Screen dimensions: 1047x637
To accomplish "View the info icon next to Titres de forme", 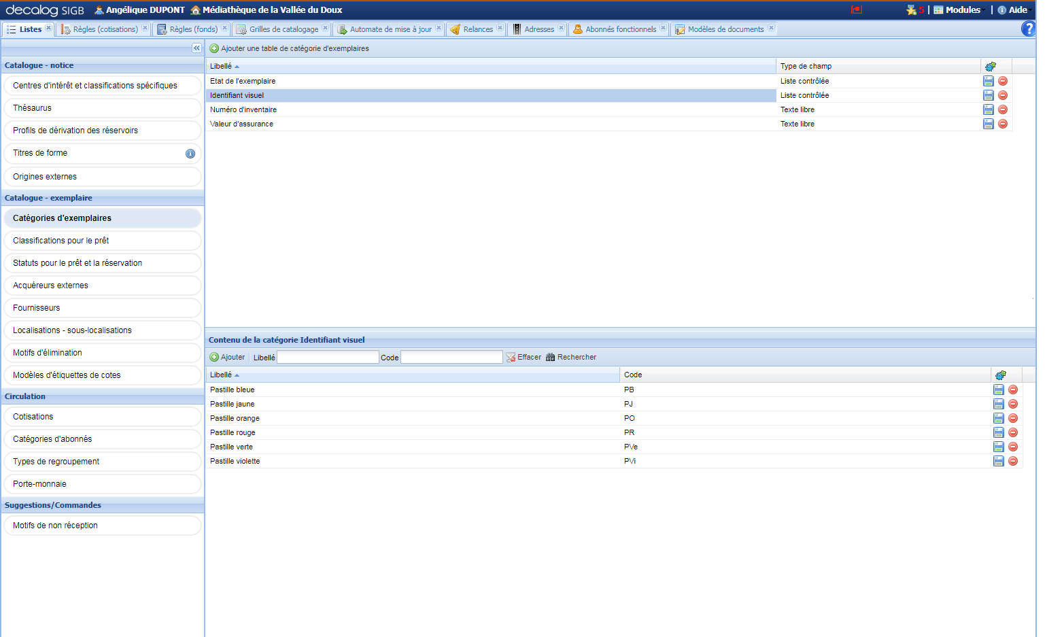I will [x=191, y=153].
